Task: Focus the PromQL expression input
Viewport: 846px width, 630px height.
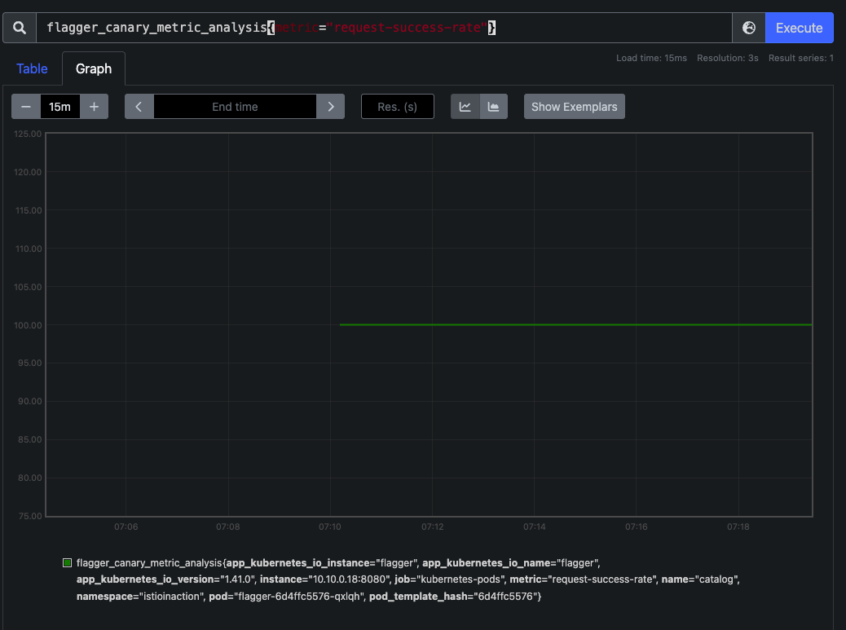Action: pos(384,28)
